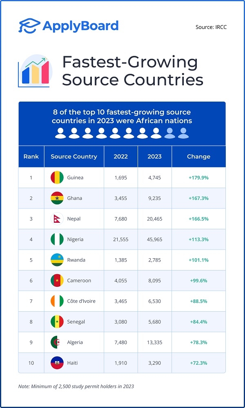Viewport: 245px width, 408px height.
Task: Select the Source Country column header
Action: click(x=74, y=156)
